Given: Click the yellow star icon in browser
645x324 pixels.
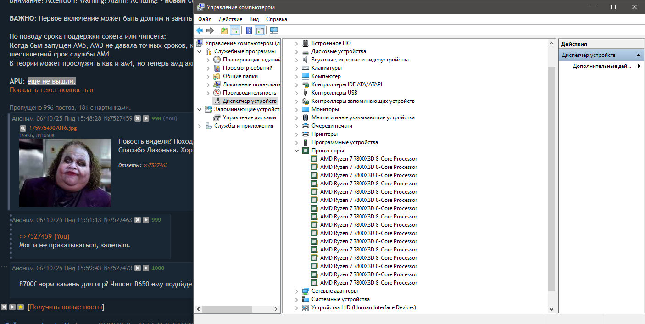Looking at the screenshot, I should pos(21,307).
